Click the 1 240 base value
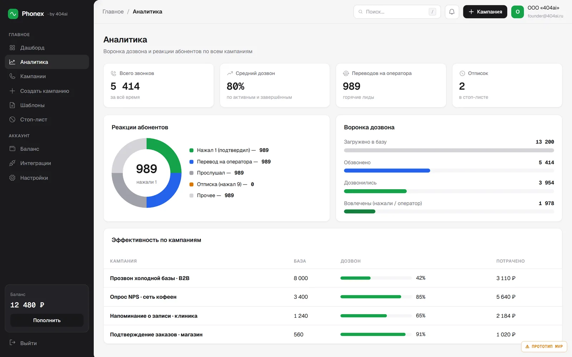Image resolution: width=572 pixels, height=357 pixels. coord(301,316)
